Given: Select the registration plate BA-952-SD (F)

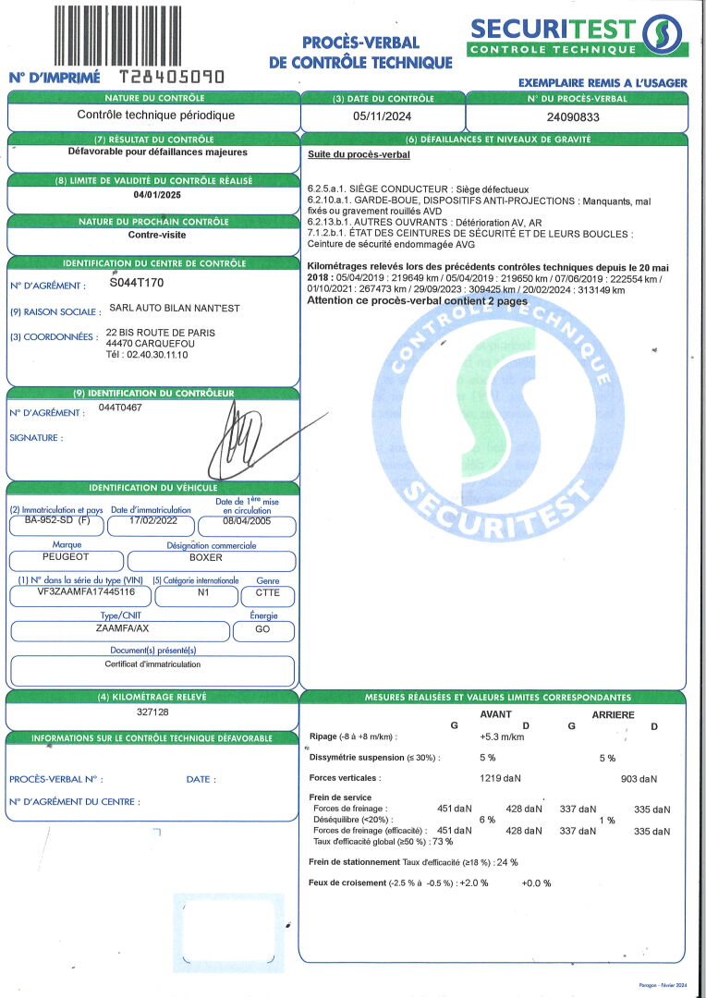Looking at the screenshot, I should 56,521.
